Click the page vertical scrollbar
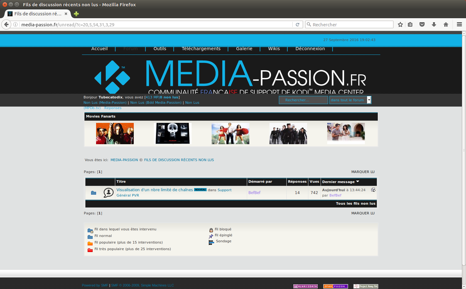Screen dimensions: 466x289 coord(464,150)
